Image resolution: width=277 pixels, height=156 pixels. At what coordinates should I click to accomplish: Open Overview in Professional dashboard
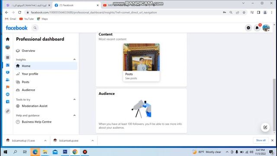[x=46, y=51]
